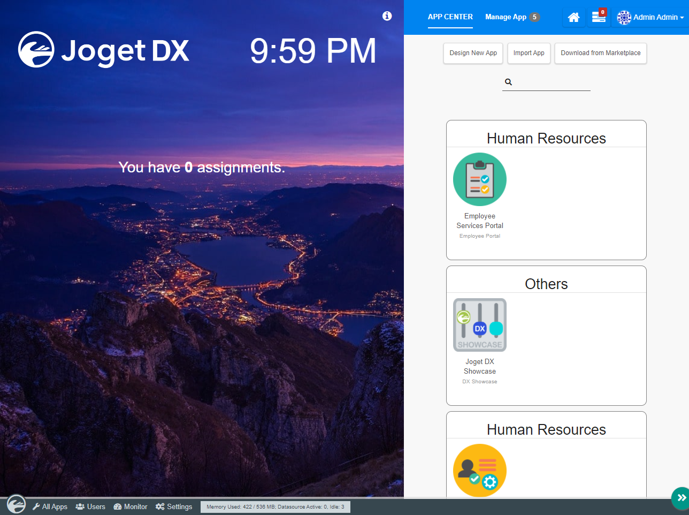689x515 pixels.
Task: Switch to the APP CENTER tab
Action: 450,17
